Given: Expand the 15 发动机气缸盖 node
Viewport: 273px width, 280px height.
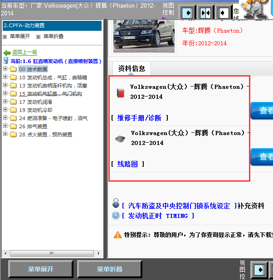Looking at the screenshot, I should click(x=5, y=93).
